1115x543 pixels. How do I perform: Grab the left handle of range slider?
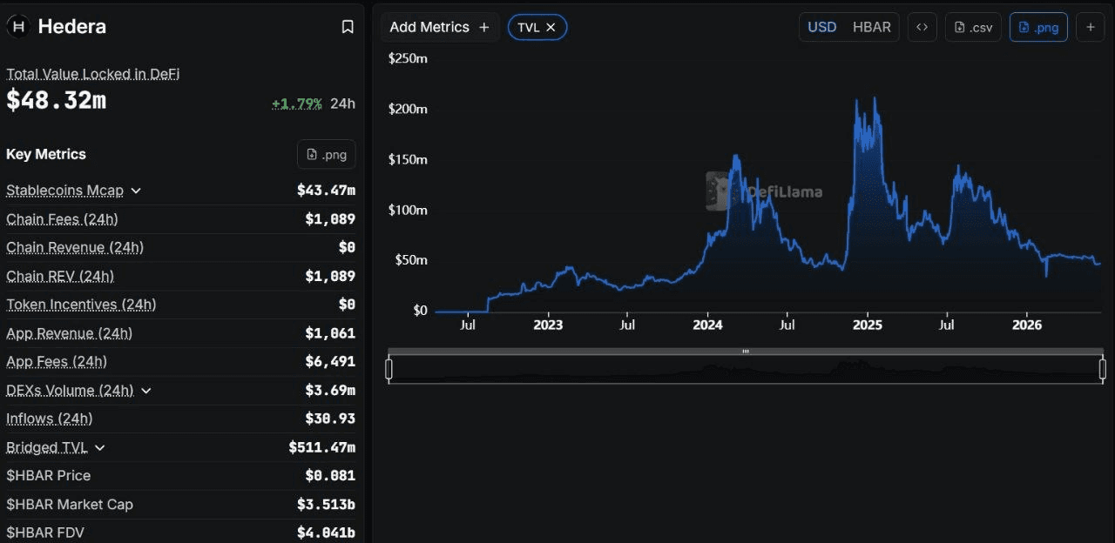pos(389,370)
